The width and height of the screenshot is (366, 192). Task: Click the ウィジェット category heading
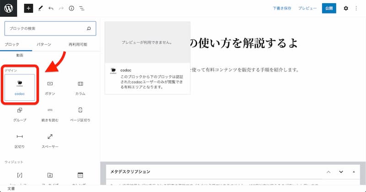tap(14, 162)
